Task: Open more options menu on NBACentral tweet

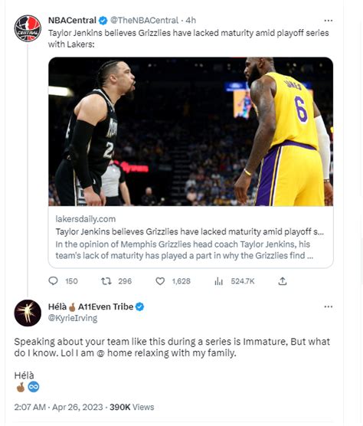Action: tap(329, 21)
